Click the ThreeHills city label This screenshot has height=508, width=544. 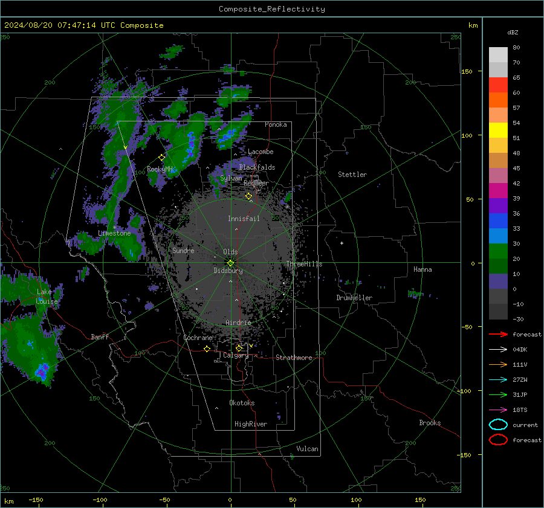(x=304, y=264)
